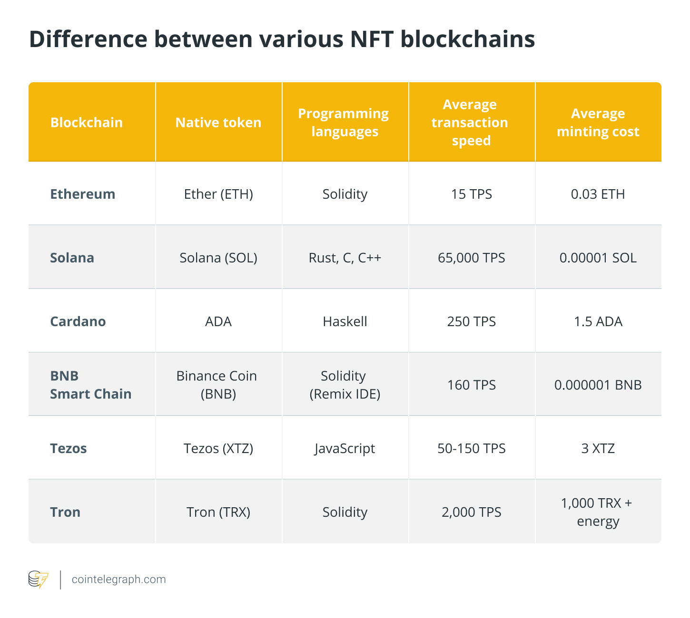The image size is (690, 618).
Task: Click the JavaScript cell
Action: (x=345, y=448)
